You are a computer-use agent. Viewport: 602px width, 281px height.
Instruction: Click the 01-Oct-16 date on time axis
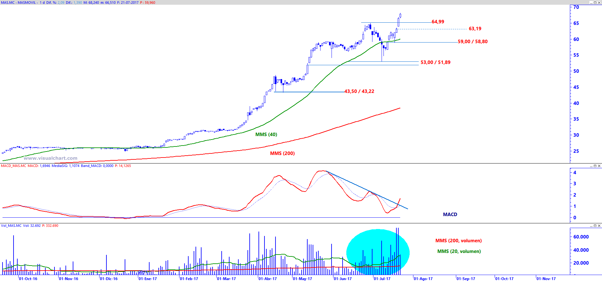click(28, 279)
